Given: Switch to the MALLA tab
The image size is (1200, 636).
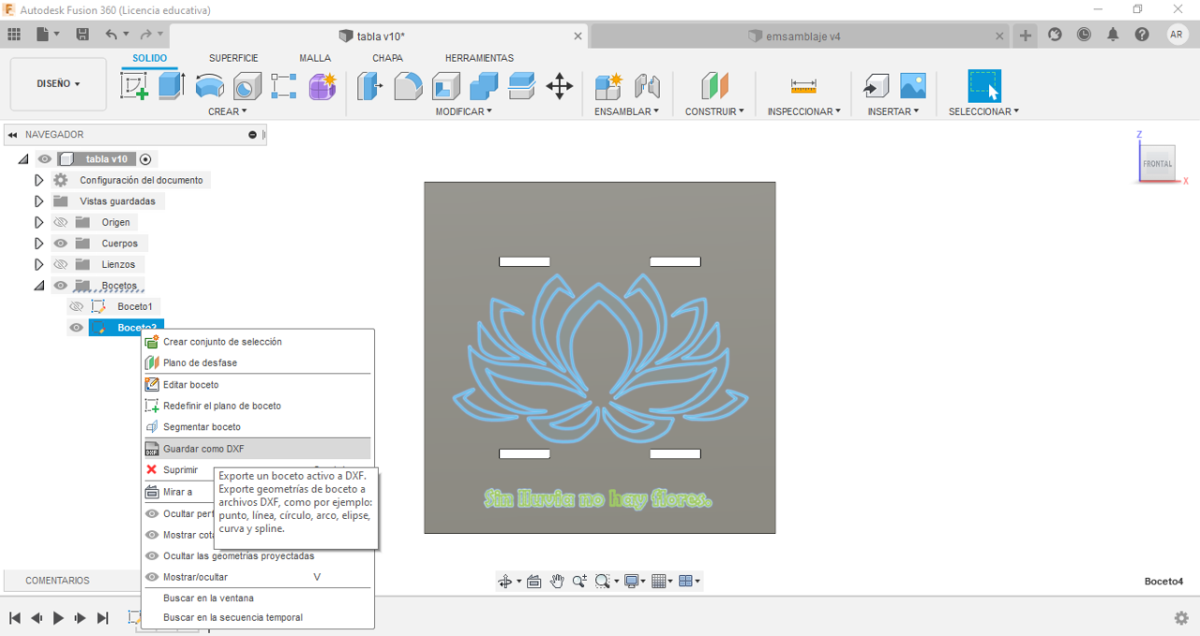Looking at the screenshot, I should (x=315, y=58).
